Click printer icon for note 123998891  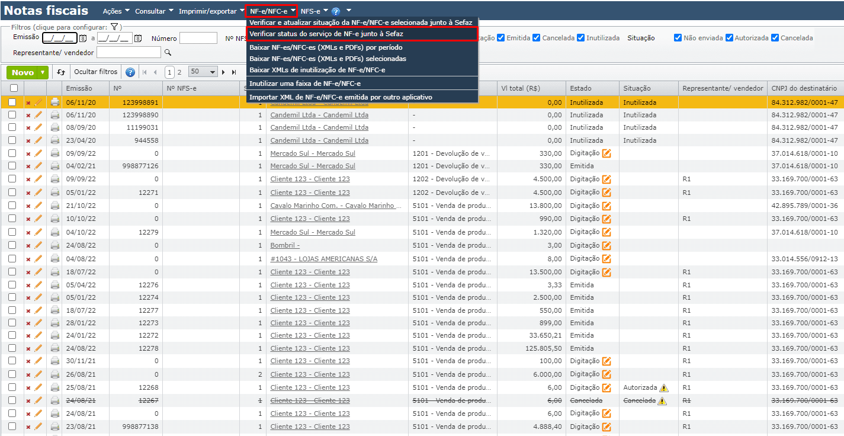pyautogui.click(x=55, y=102)
